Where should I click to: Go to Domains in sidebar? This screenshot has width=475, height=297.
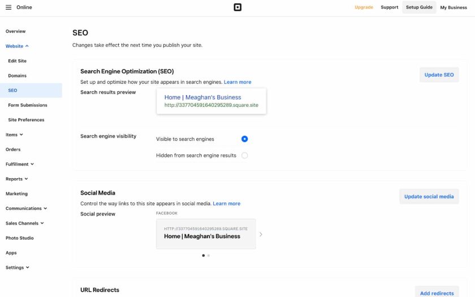18,75
